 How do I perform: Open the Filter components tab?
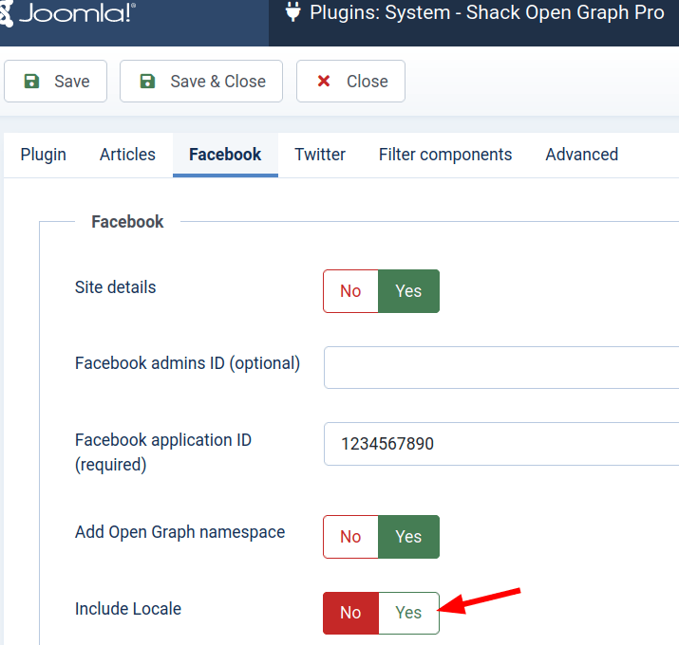[x=445, y=155]
